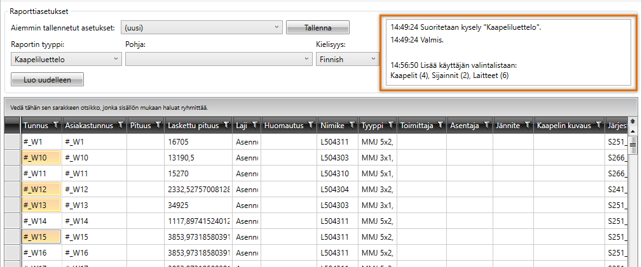The height and width of the screenshot is (267, 642).
Task: Open Laji column filter icon
Action: (x=254, y=126)
